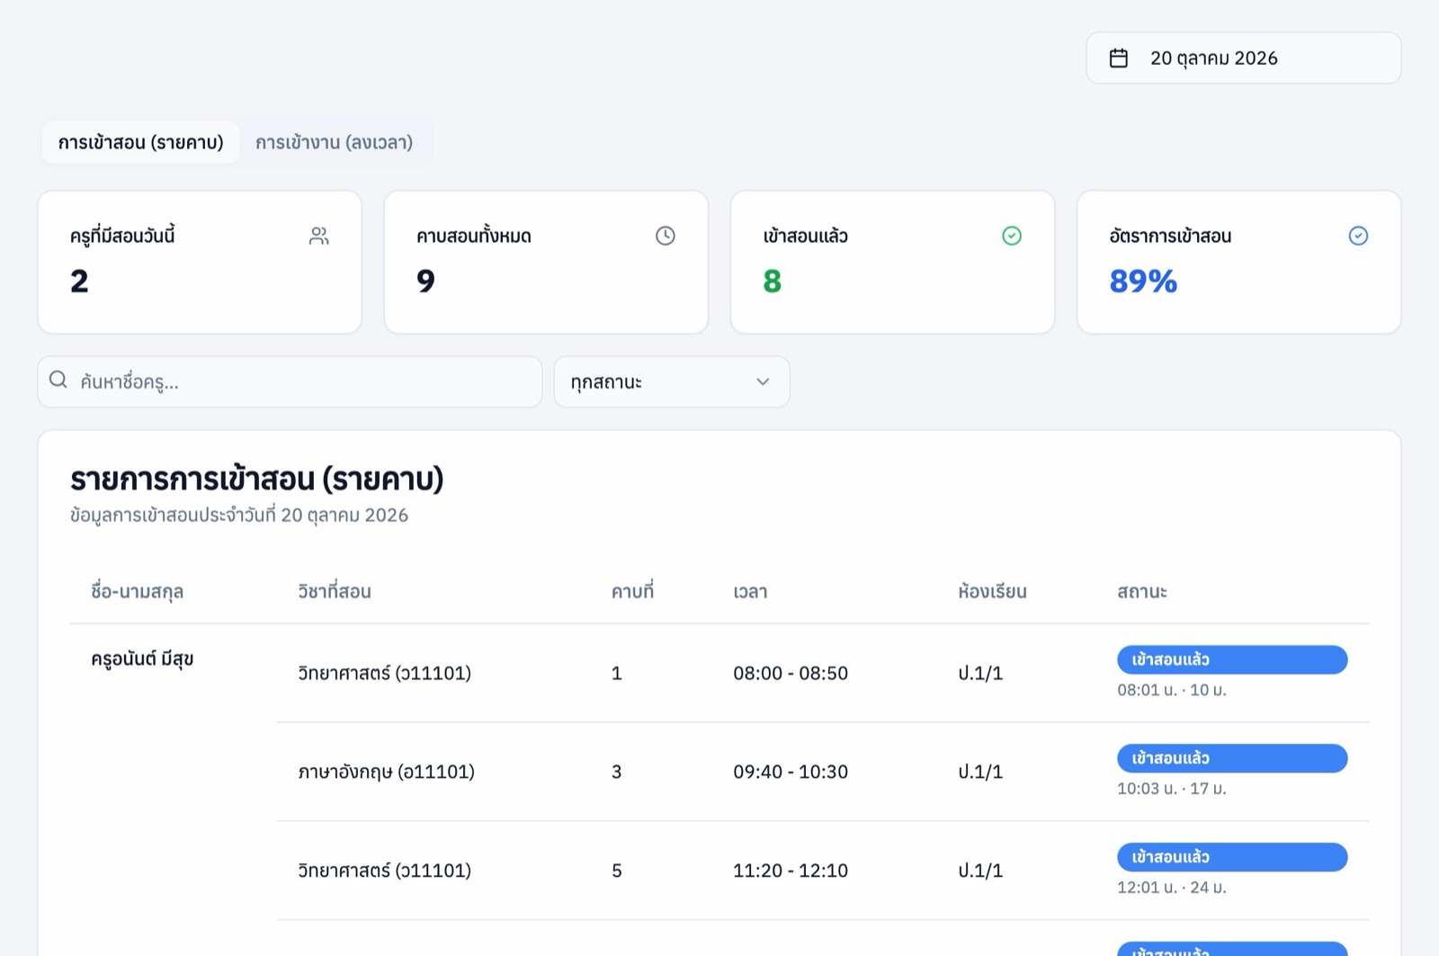Click the green checkmark icon on เข้าสอนแล้ว card
This screenshot has width=1439, height=956.
(x=1012, y=236)
